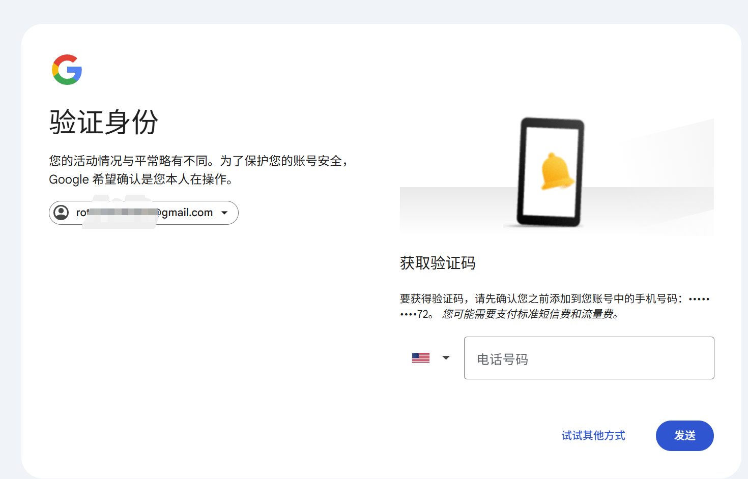Image resolution: width=748 pixels, height=479 pixels.
Task: Click the yellow bell icon on phone
Action: [556, 171]
